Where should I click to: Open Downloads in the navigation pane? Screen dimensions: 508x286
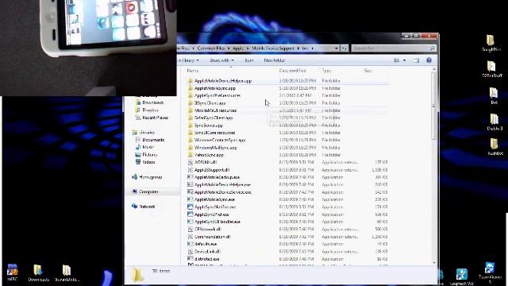[153, 102]
